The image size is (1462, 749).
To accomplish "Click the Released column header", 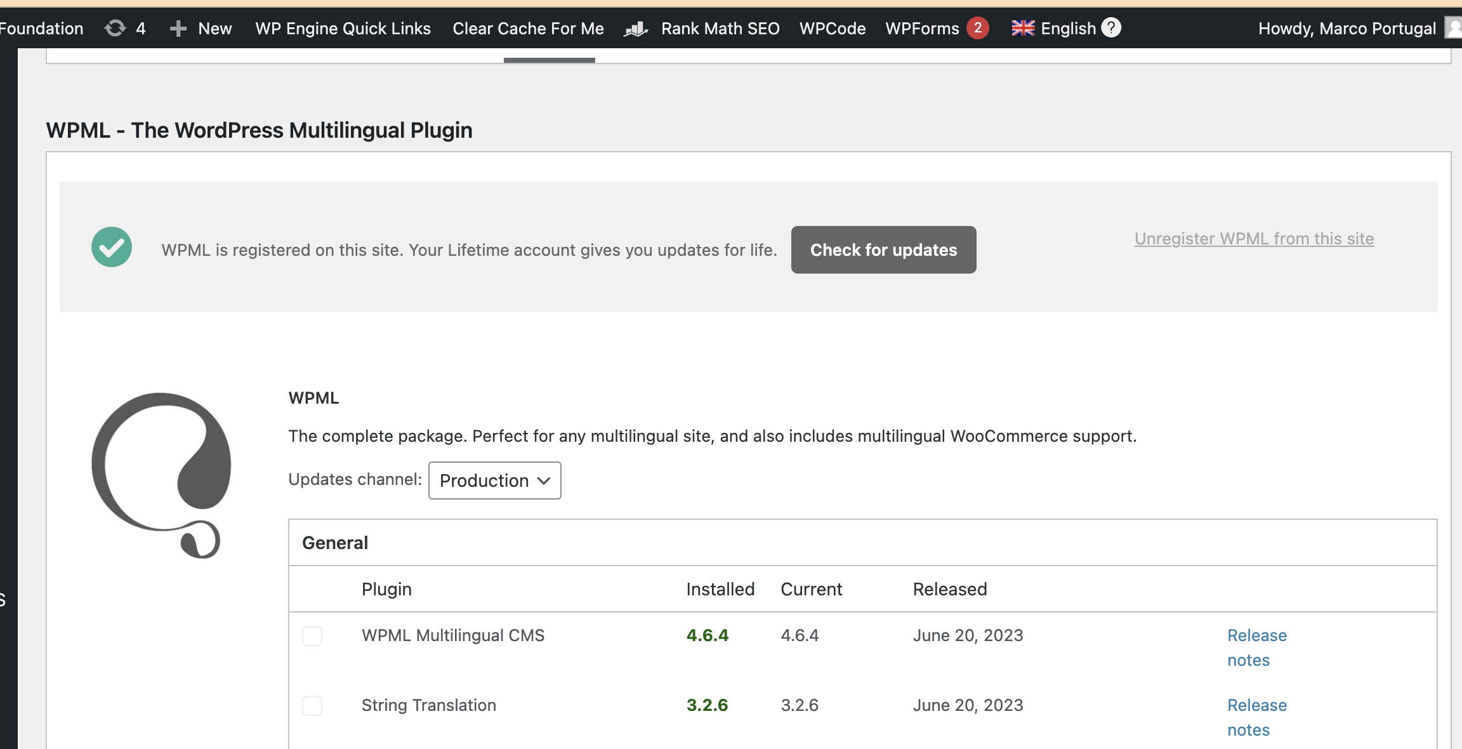I will point(950,589).
